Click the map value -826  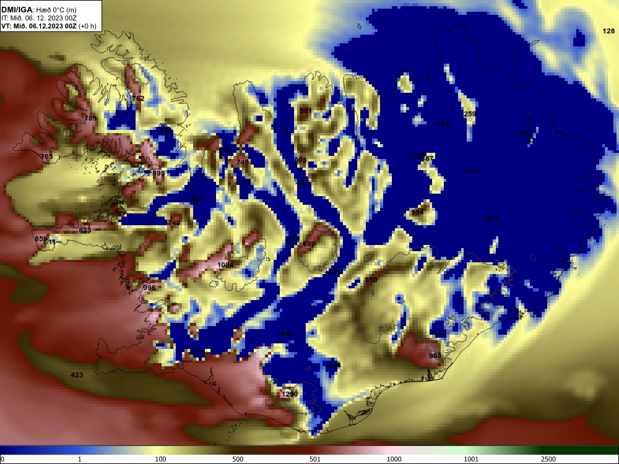[x=303, y=183]
